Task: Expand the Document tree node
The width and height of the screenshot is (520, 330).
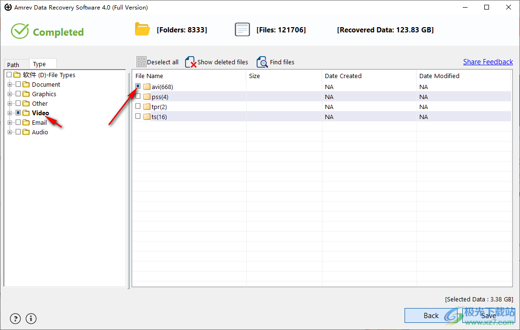Action: coord(10,84)
